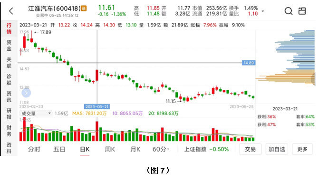Open the 财务 sidebar section
This screenshot has height=182, width=317.
pyautogui.click(x=9, y=131)
